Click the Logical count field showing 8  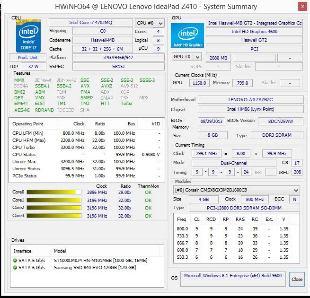159,41
